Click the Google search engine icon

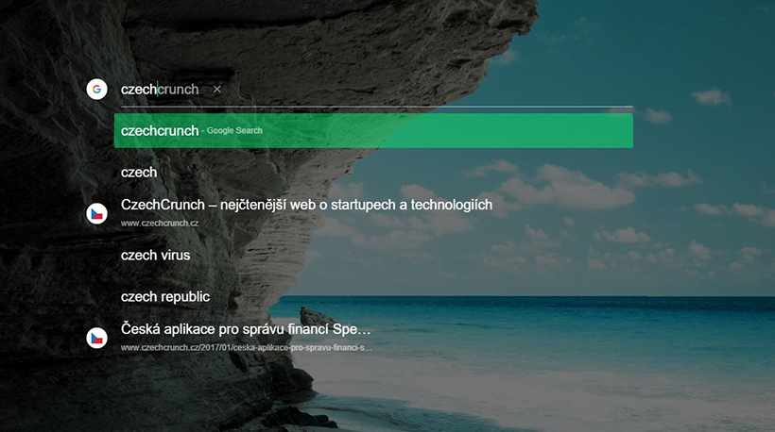point(96,90)
